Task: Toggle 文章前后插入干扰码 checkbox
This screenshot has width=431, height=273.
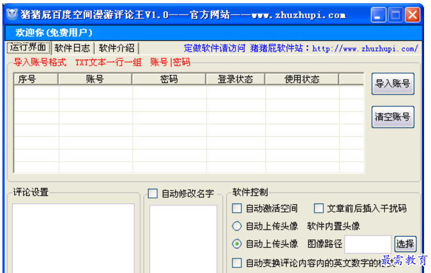Action: [319, 208]
